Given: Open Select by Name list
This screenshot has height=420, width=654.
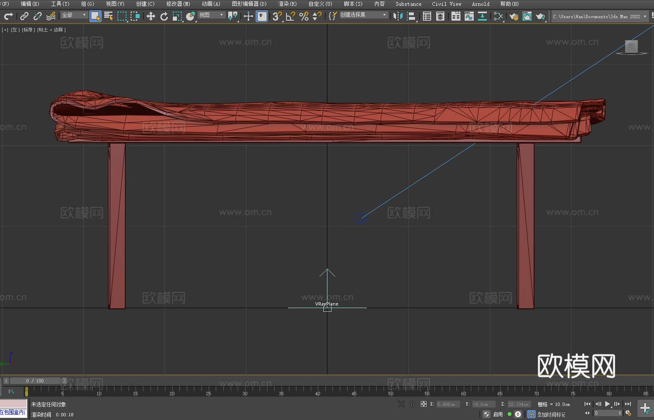Looking at the screenshot, I should point(109,16).
